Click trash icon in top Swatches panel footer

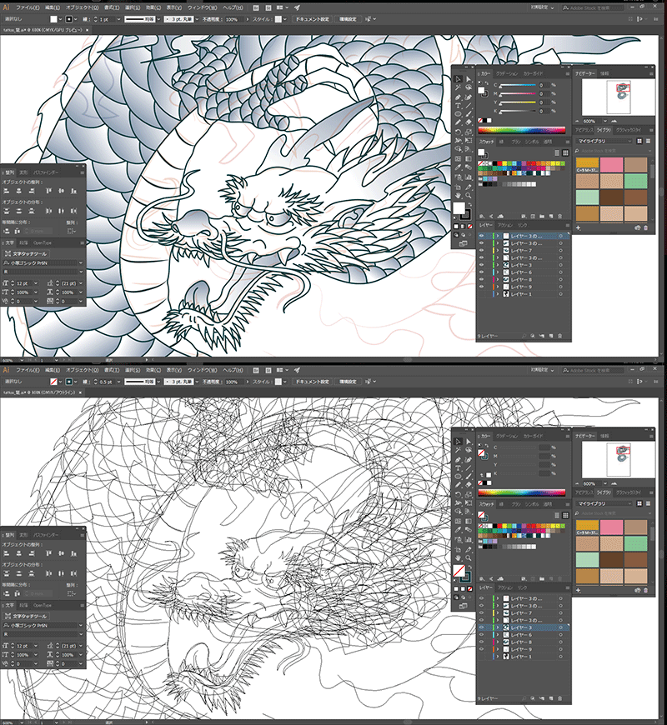click(559, 216)
